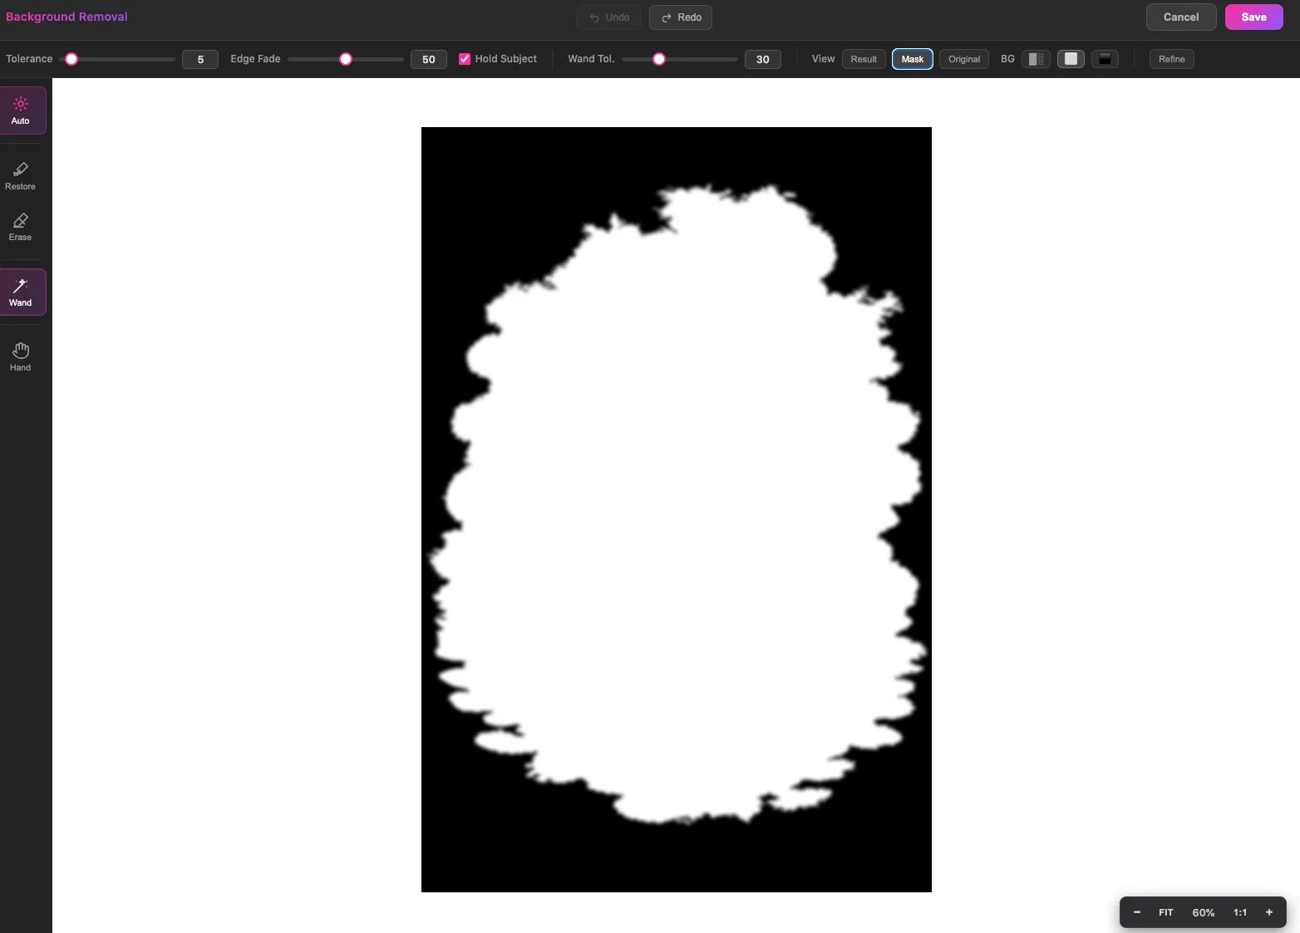1300x933 pixels.
Task: Click the Edge Fade value field showing 50
Action: [x=429, y=59]
